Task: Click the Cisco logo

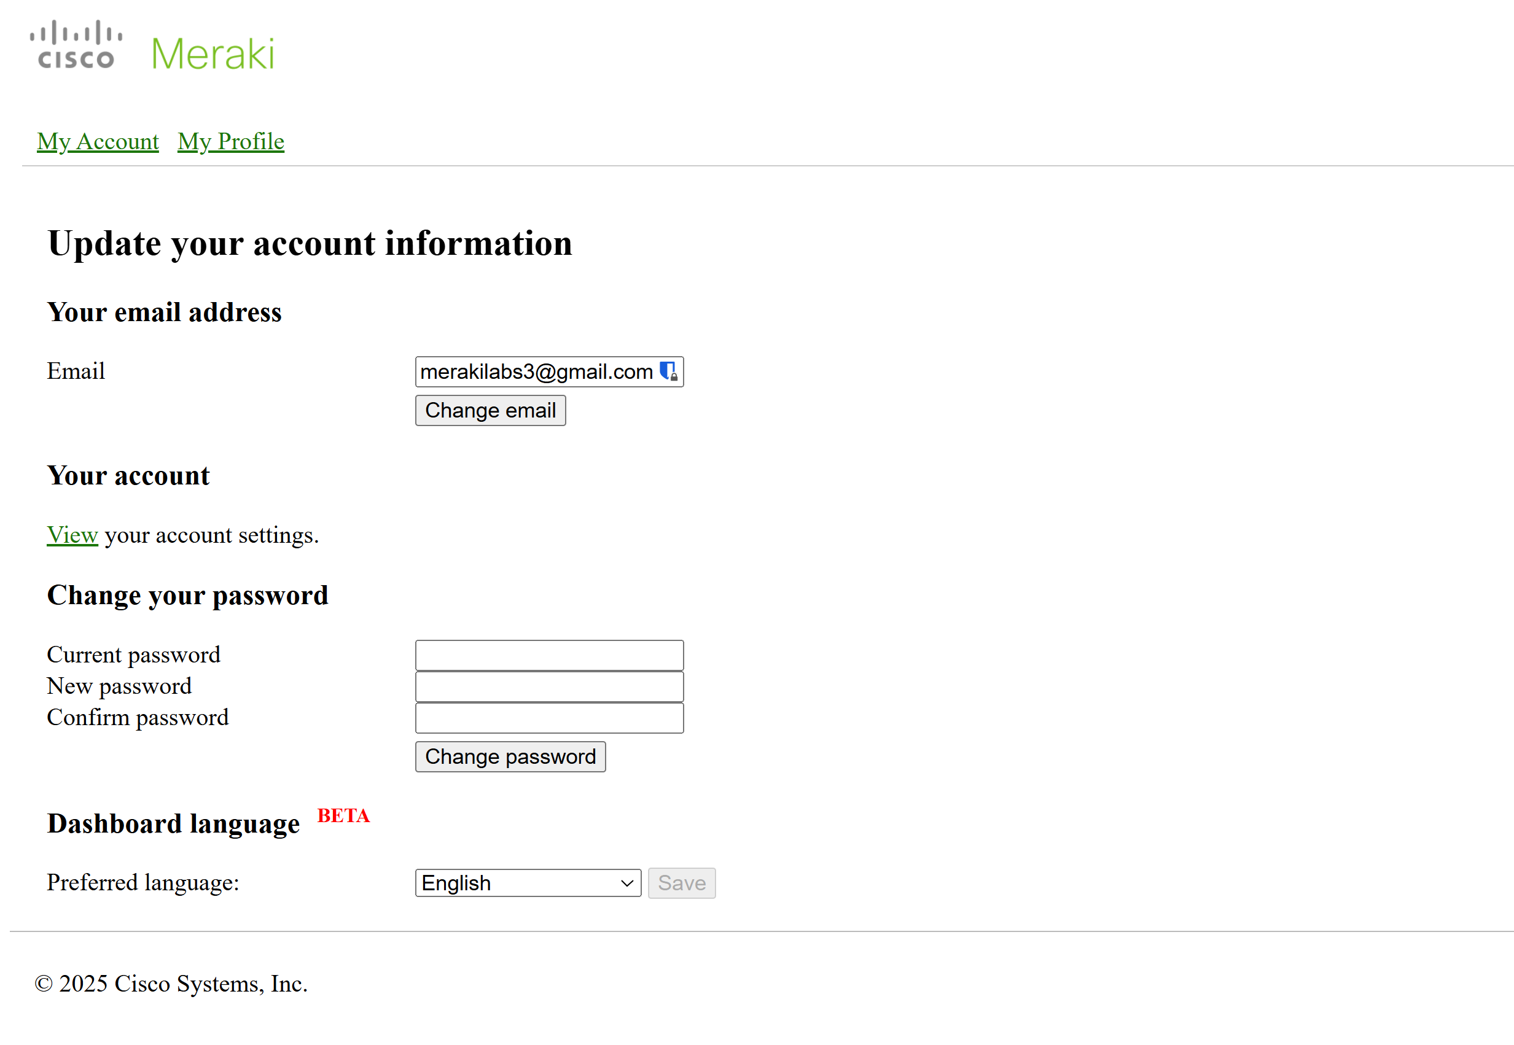Action: (76, 45)
